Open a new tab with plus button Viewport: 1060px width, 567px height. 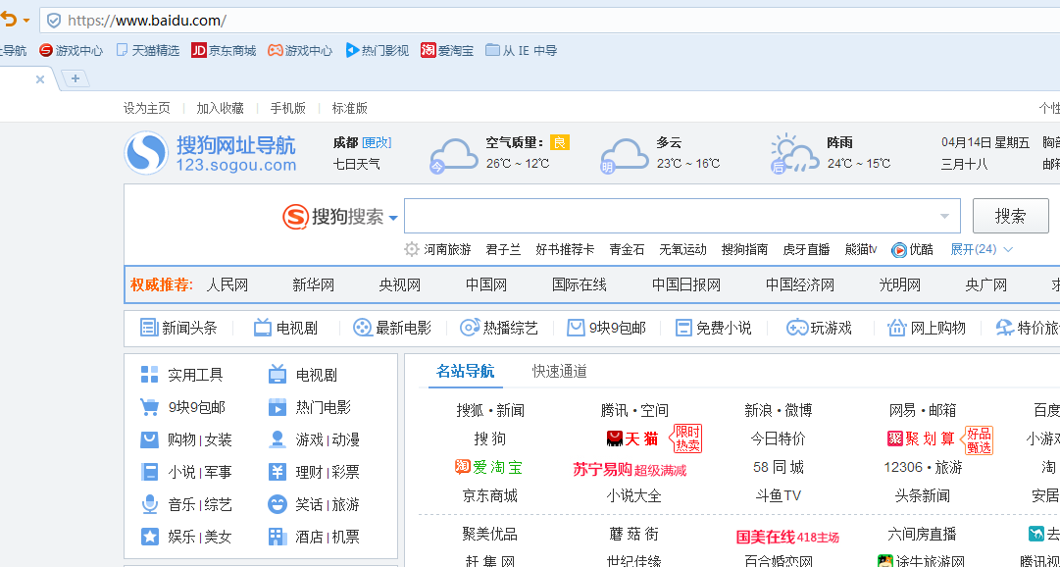(76, 79)
